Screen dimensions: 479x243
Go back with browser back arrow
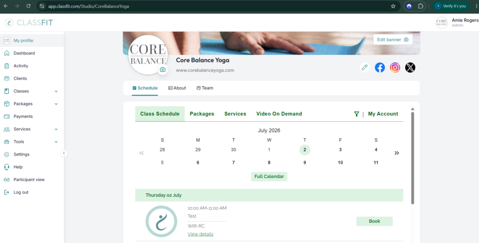(6, 6)
